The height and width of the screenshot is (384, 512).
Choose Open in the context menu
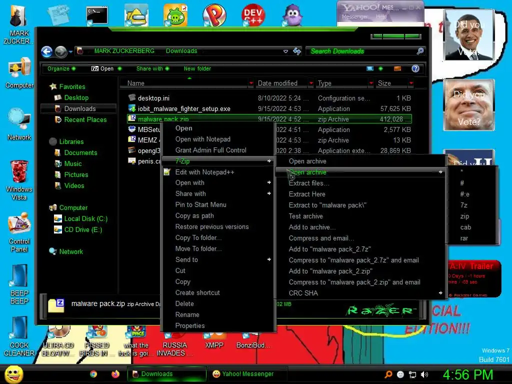218,128
